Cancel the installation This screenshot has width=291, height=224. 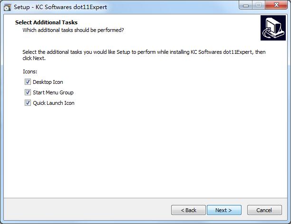click(x=264, y=210)
